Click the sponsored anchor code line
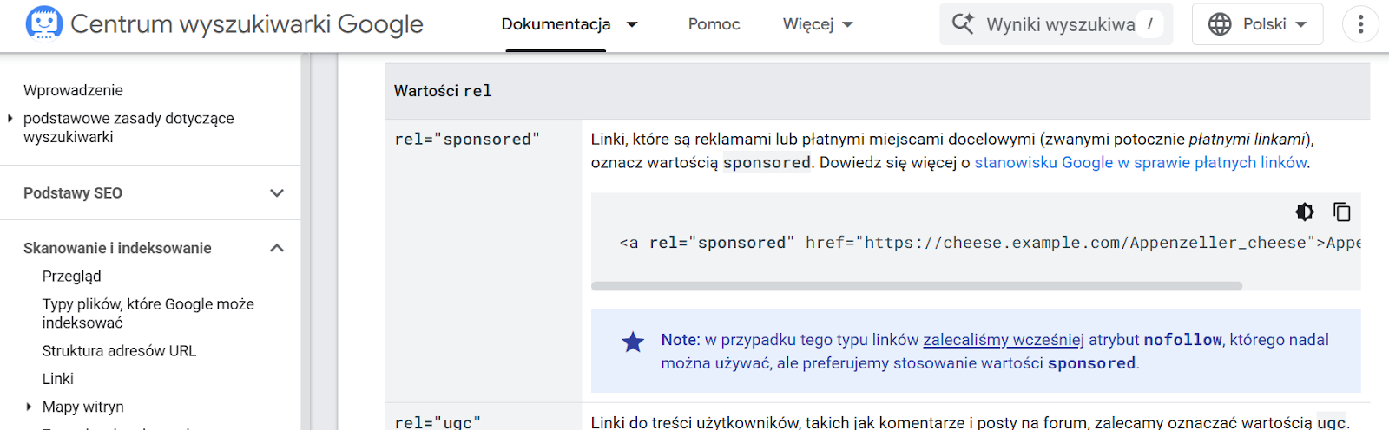Image resolution: width=1389 pixels, height=430 pixels. [x=990, y=243]
